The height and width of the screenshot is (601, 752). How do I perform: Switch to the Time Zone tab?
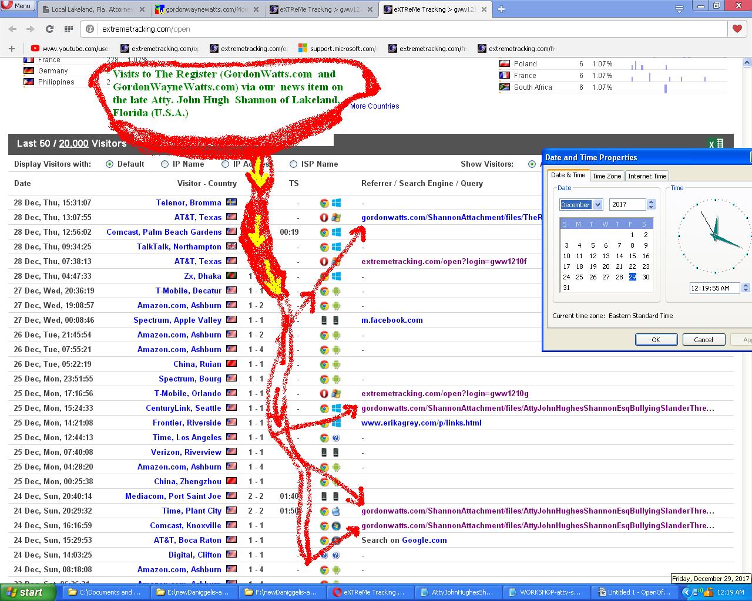tap(606, 176)
